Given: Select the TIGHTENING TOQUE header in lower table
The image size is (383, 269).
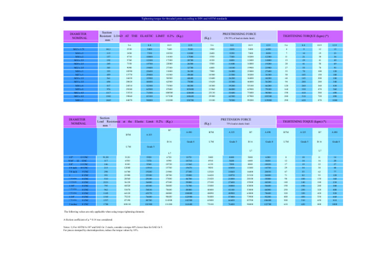Looking at the screenshot, I should coord(310,122).
